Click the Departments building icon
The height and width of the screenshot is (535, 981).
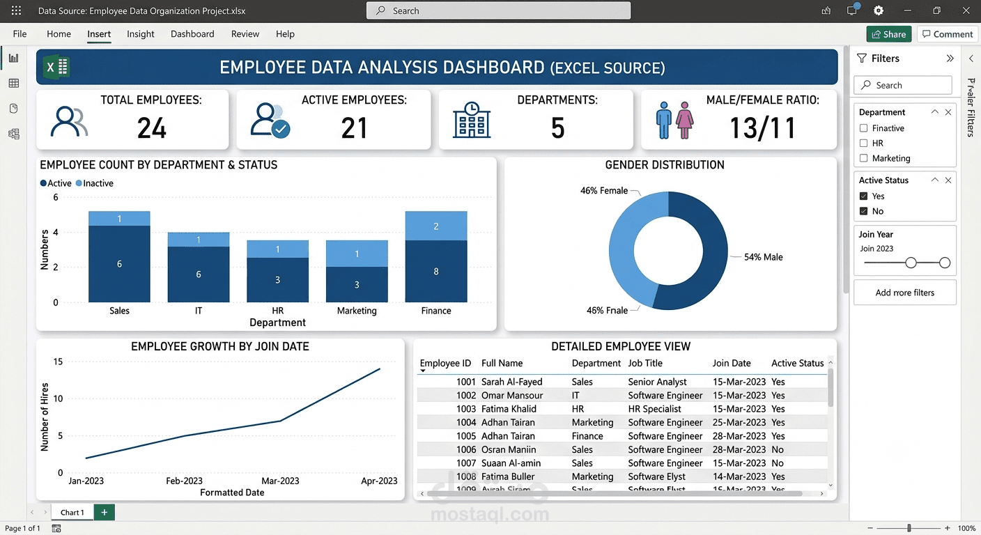coord(472,120)
